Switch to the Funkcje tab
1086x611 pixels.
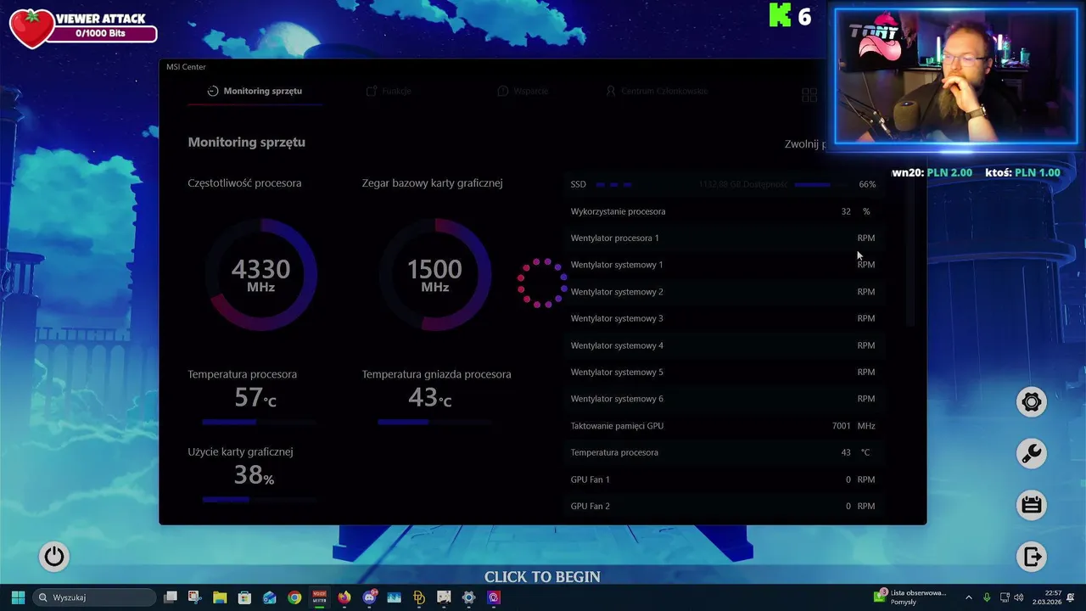(x=389, y=91)
